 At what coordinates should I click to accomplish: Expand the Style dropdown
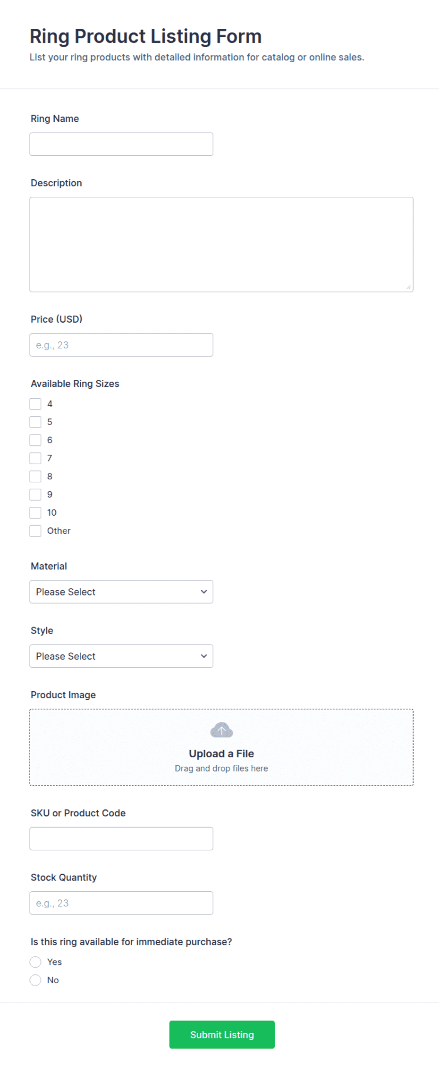point(121,656)
